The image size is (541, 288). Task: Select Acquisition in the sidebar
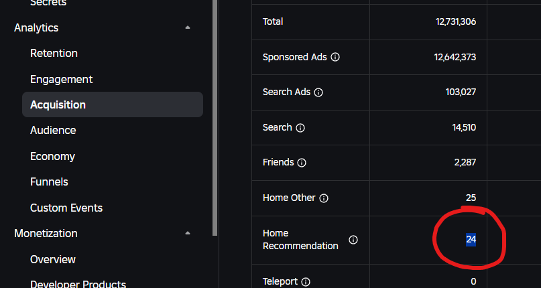pos(58,104)
